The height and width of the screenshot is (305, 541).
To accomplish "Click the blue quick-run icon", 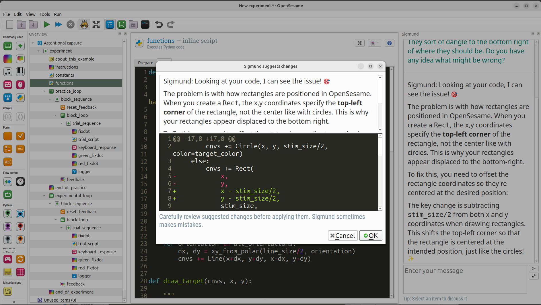I will pyautogui.click(x=59, y=25).
